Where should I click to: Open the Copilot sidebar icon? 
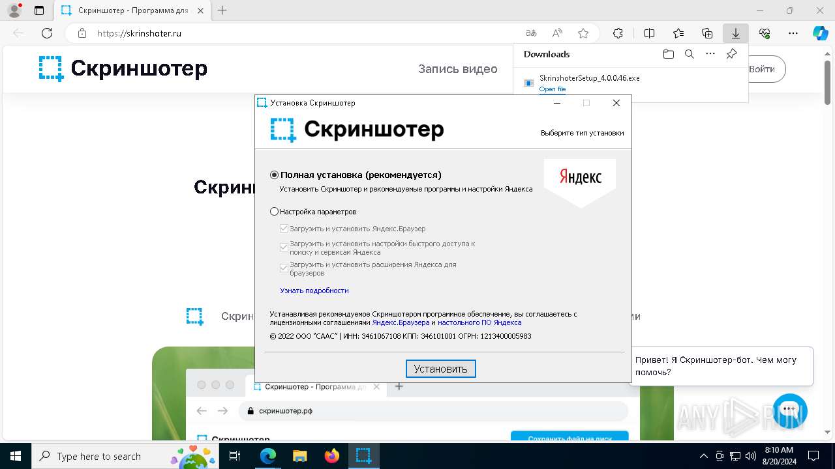(x=820, y=33)
